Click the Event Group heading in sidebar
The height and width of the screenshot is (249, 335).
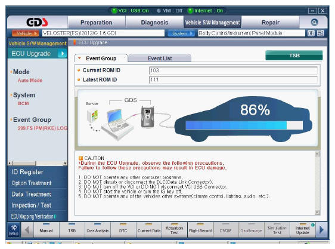tap(32, 119)
